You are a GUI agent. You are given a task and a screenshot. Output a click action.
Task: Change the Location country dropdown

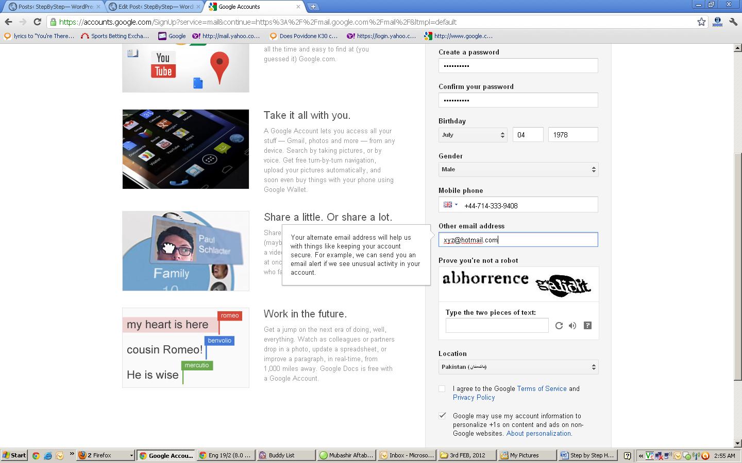[518, 367]
